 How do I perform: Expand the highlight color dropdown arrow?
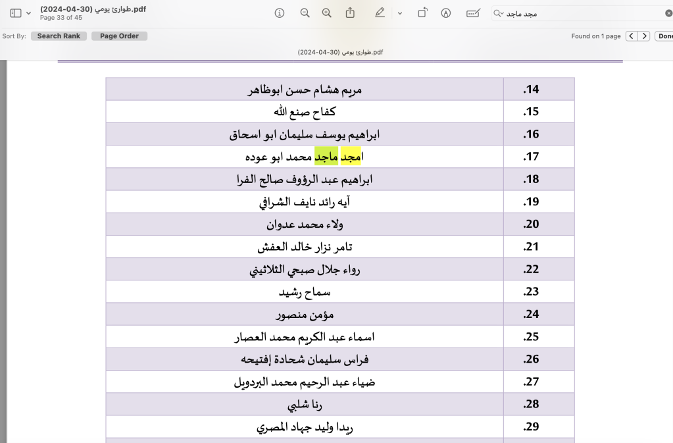[399, 13]
